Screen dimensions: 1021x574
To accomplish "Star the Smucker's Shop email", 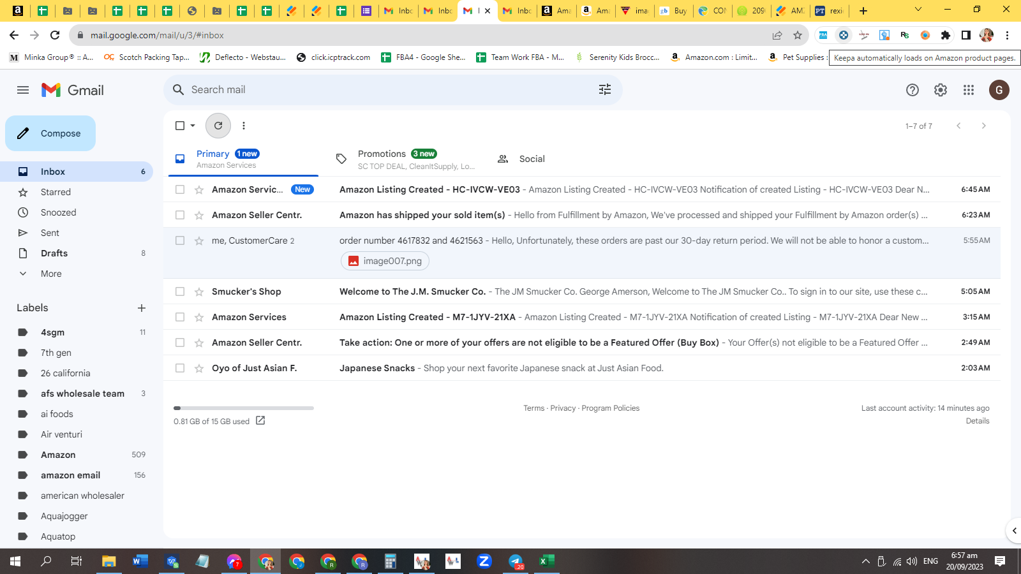I will [199, 291].
